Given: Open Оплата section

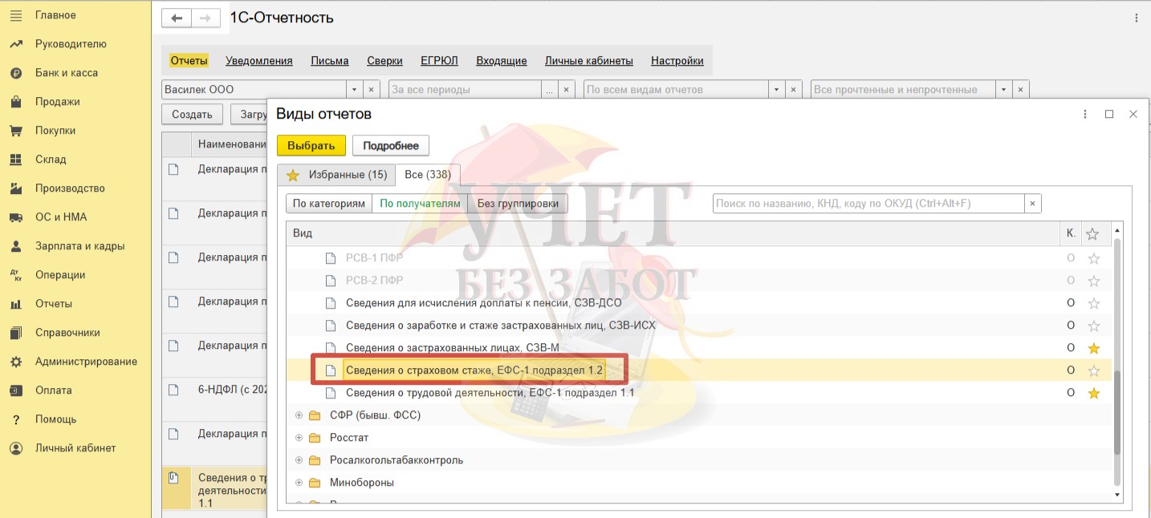Looking at the screenshot, I should [54, 391].
